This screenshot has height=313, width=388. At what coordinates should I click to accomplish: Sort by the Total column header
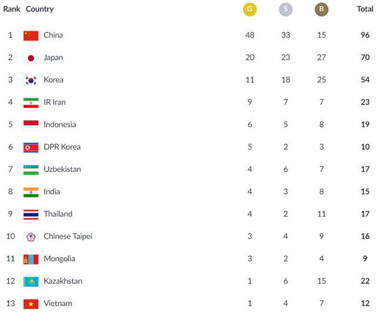pos(365,9)
